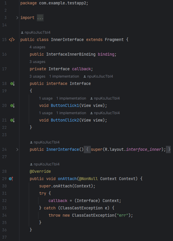173x241 pixels.
Task: Open the '4 usages' hint above binding
Action: coord(37,47)
